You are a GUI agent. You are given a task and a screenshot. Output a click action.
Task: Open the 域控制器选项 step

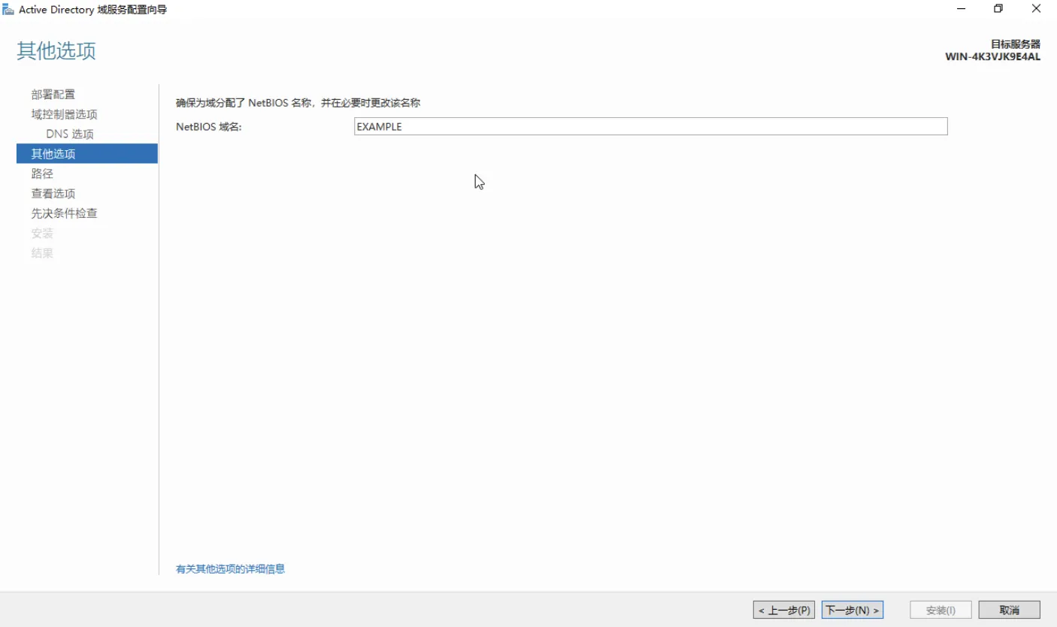click(x=64, y=114)
